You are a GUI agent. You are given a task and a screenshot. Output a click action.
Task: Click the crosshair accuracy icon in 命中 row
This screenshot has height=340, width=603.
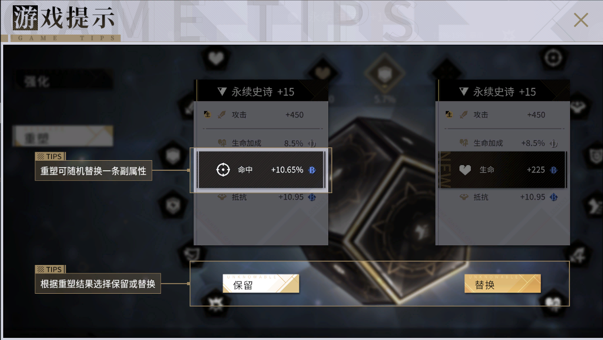[x=223, y=169]
